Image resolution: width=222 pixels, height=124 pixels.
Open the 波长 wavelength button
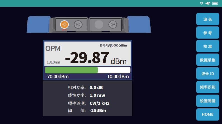click(208, 19)
